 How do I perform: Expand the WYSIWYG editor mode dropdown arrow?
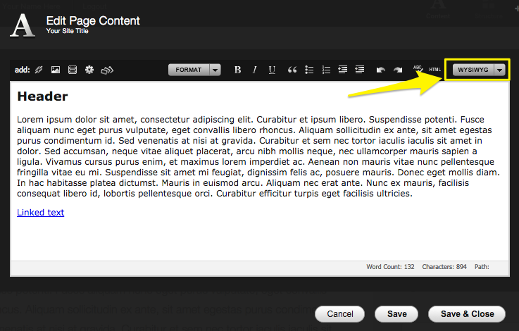point(499,70)
